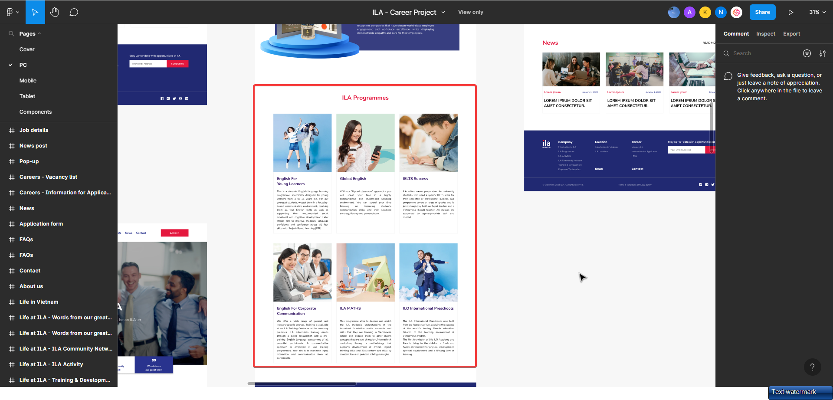Click frame icon beside Job details
The image size is (833, 400).
click(x=12, y=130)
